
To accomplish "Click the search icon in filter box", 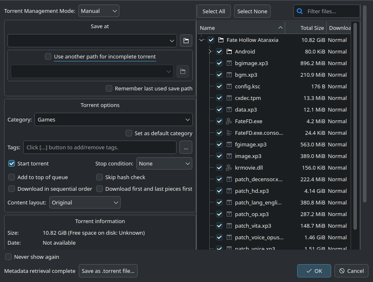I will click(x=300, y=12).
